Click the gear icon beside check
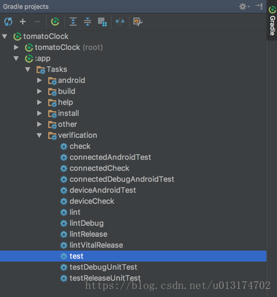This screenshot has width=277, height=297. tap(64, 146)
